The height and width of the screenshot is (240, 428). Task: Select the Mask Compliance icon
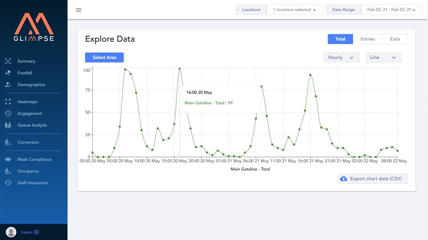(x=8, y=159)
